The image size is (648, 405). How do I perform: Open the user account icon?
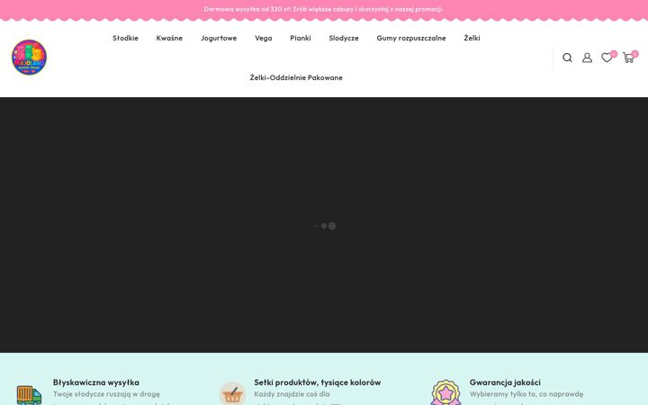pos(587,58)
